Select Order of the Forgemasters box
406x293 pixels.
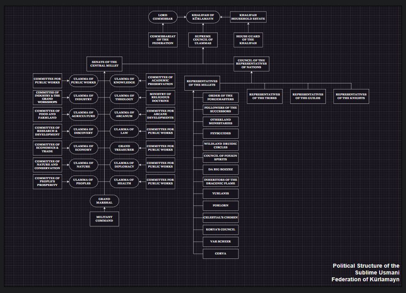(220, 97)
